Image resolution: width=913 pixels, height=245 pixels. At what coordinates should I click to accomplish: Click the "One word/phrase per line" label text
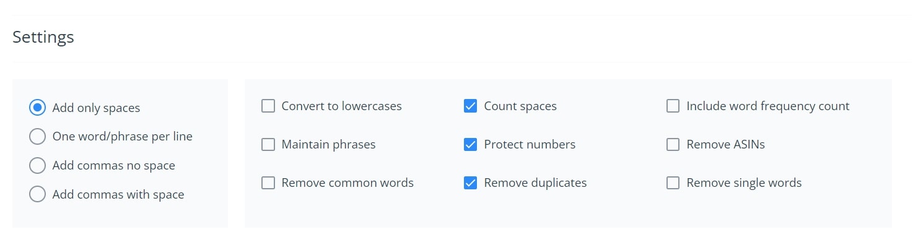point(123,136)
